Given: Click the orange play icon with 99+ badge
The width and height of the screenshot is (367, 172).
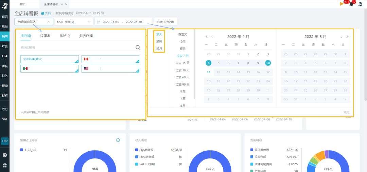Looking at the screenshot, I should tap(342, 4).
